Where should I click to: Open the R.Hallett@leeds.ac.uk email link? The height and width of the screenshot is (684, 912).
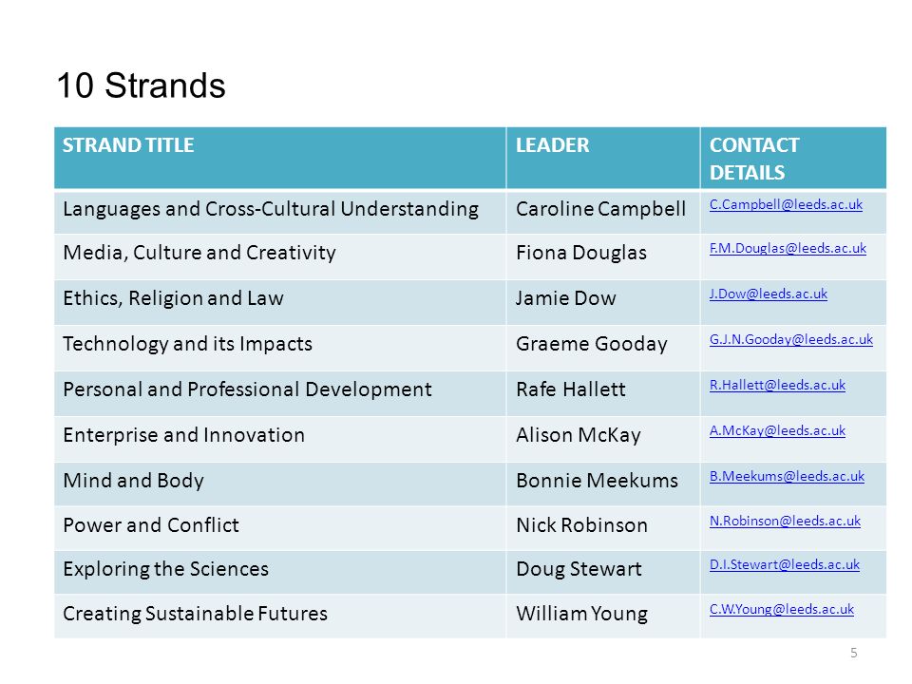coord(777,385)
